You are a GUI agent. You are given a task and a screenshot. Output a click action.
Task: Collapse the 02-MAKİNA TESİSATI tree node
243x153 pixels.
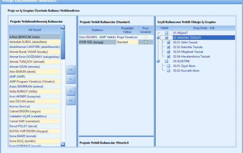tap(159, 38)
